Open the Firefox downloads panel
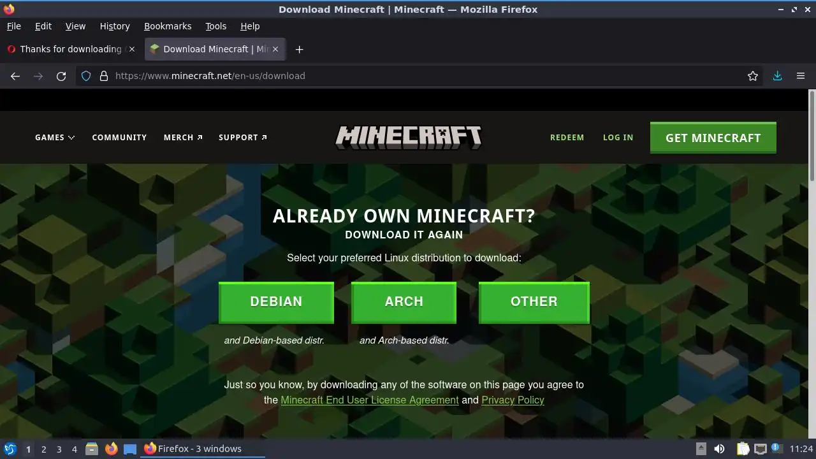The width and height of the screenshot is (816, 459). pos(777,76)
